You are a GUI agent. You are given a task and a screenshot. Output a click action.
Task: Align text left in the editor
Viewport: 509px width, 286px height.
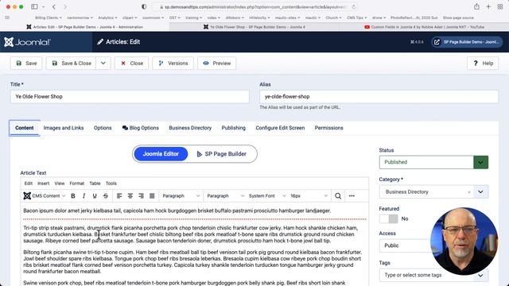pos(119,196)
